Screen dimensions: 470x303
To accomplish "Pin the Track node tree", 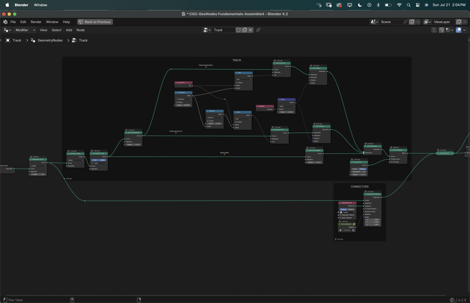I will [258, 30].
